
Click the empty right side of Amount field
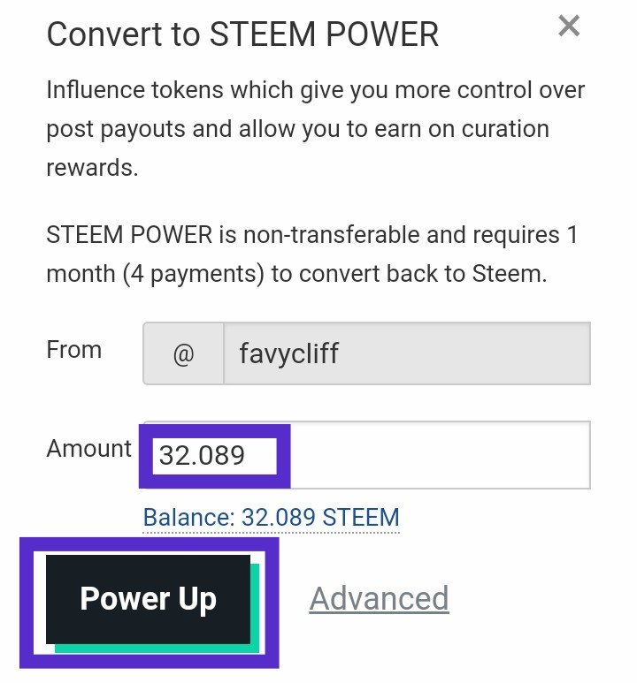pos(438,456)
